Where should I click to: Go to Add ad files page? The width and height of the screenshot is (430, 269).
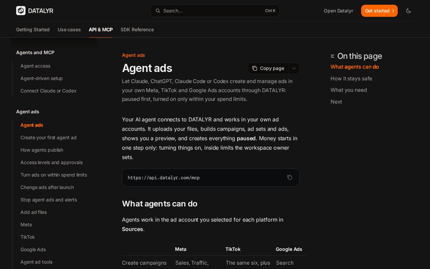[34, 212]
